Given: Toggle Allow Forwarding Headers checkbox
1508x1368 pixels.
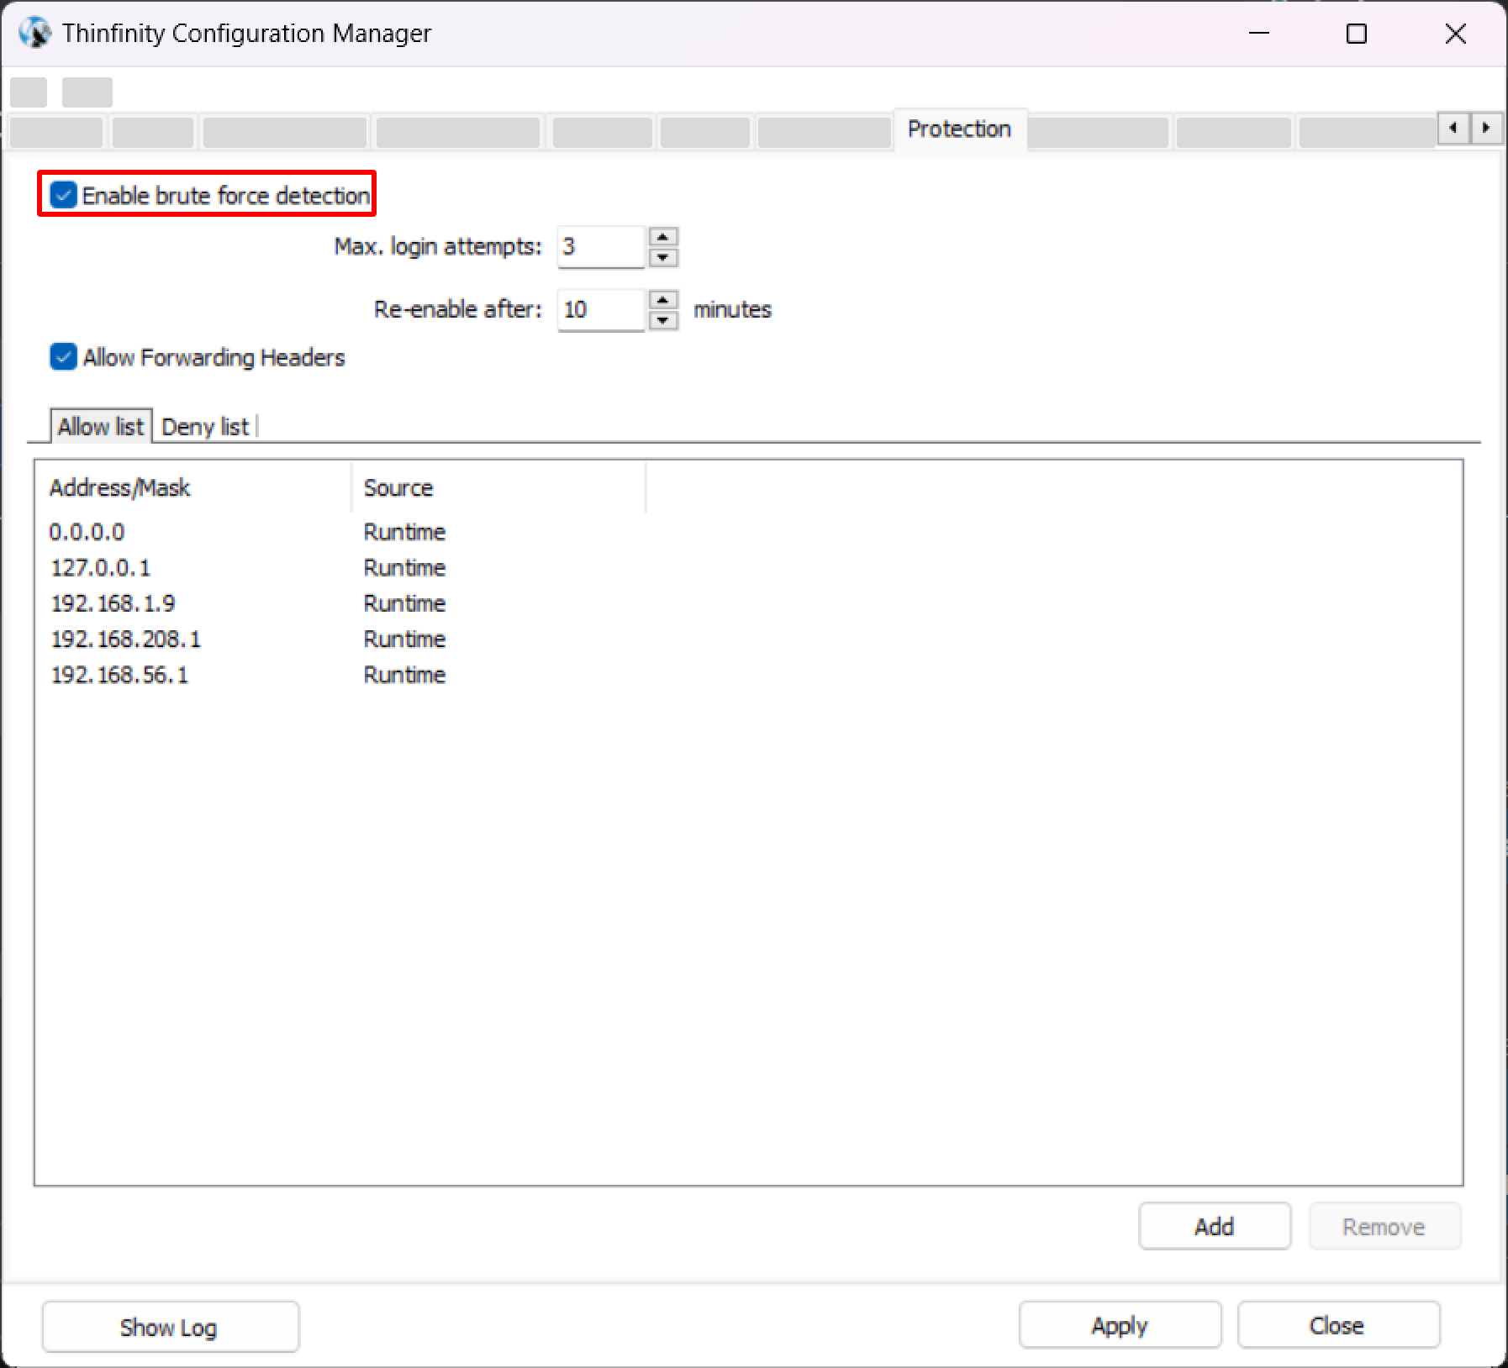Looking at the screenshot, I should (x=63, y=357).
